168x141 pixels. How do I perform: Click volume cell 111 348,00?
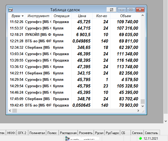tap(127, 54)
